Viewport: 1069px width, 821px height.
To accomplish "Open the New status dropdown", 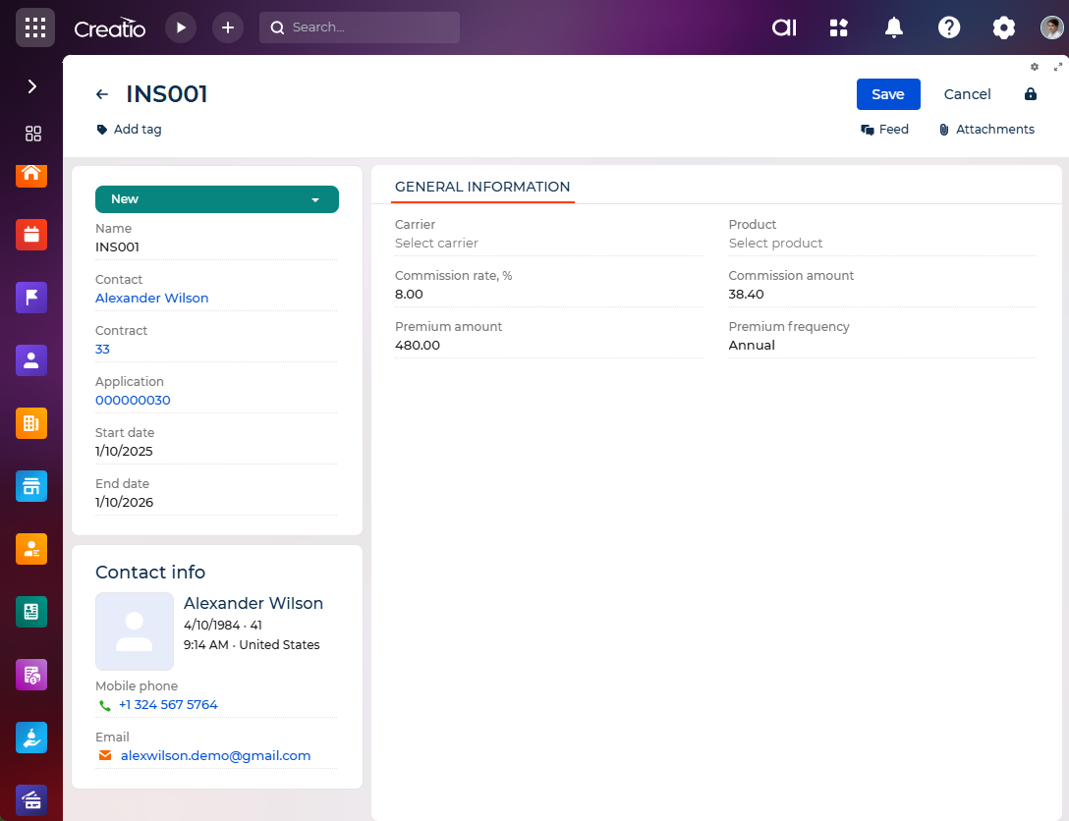I will pos(217,199).
